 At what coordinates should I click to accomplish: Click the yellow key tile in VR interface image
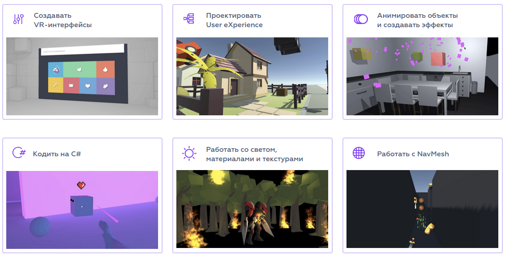coord(56,85)
